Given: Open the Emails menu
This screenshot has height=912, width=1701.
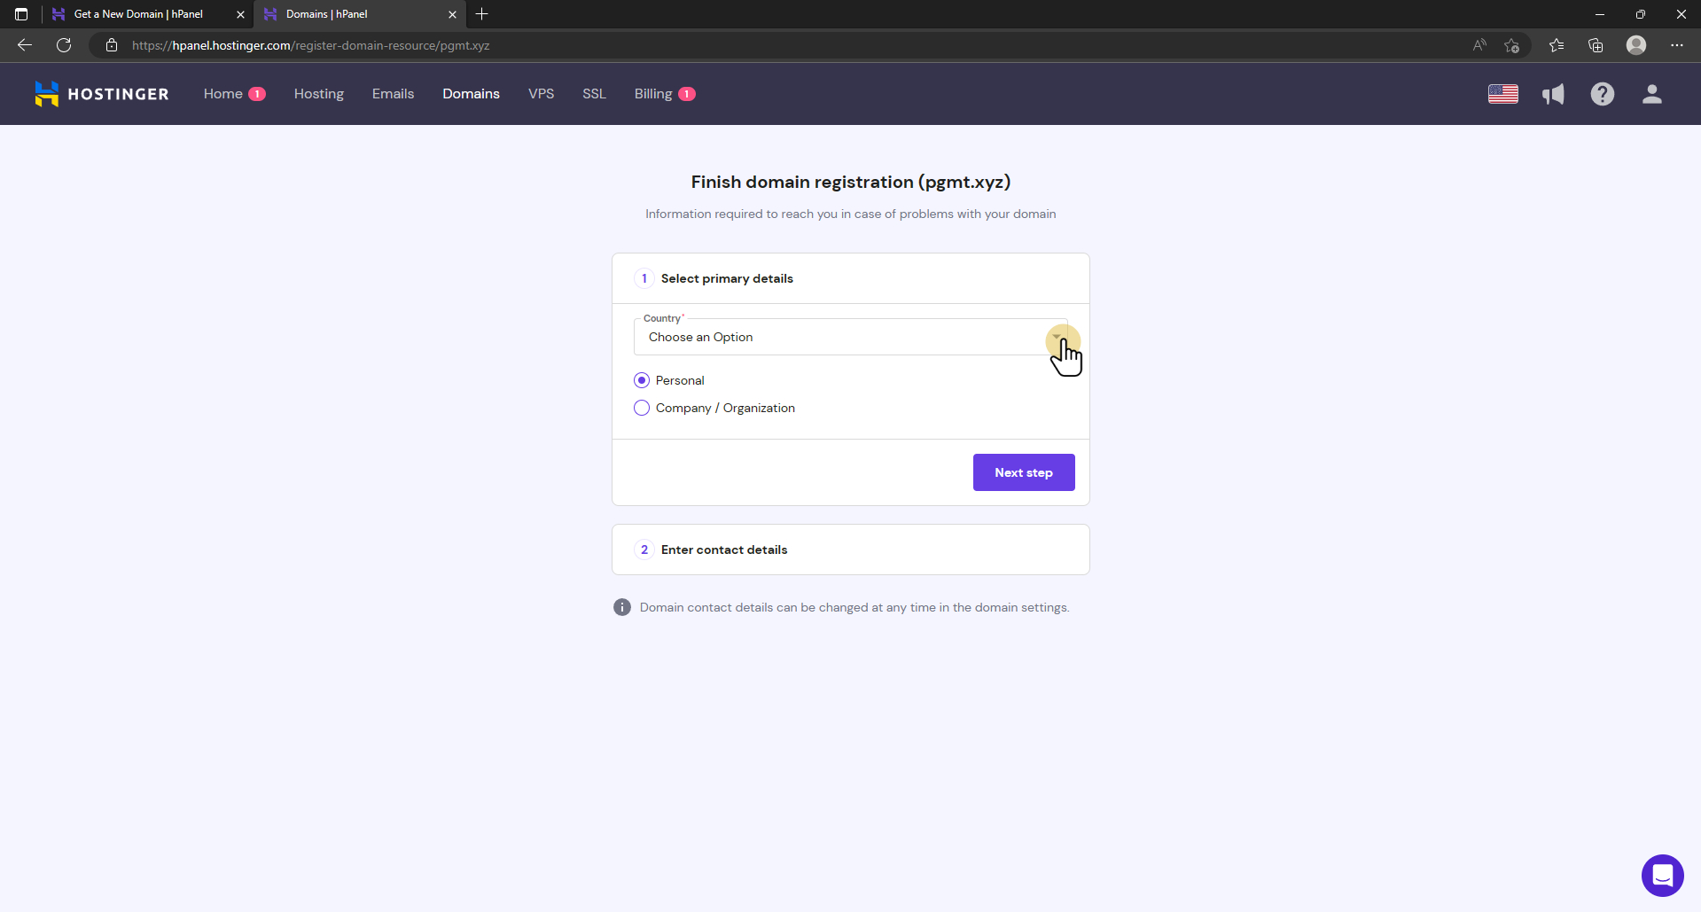Looking at the screenshot, I should (x=393, y=94).
